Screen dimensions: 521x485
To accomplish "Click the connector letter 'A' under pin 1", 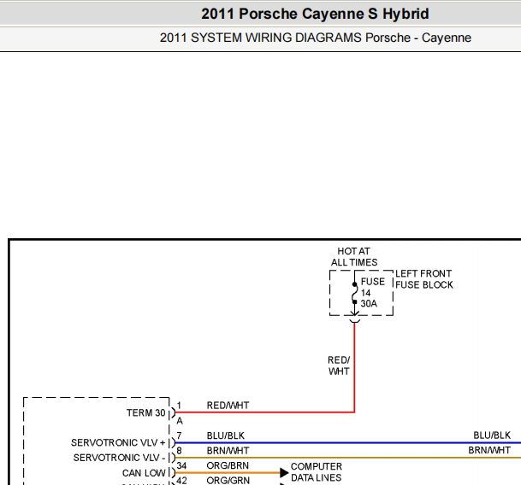I will coord(180,421).
